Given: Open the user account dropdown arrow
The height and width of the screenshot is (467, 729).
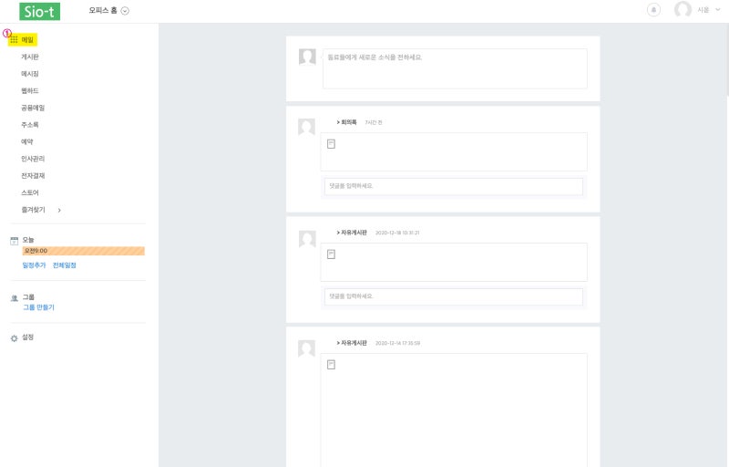Looking at the screenshot, I should click(x=717, y=10).
